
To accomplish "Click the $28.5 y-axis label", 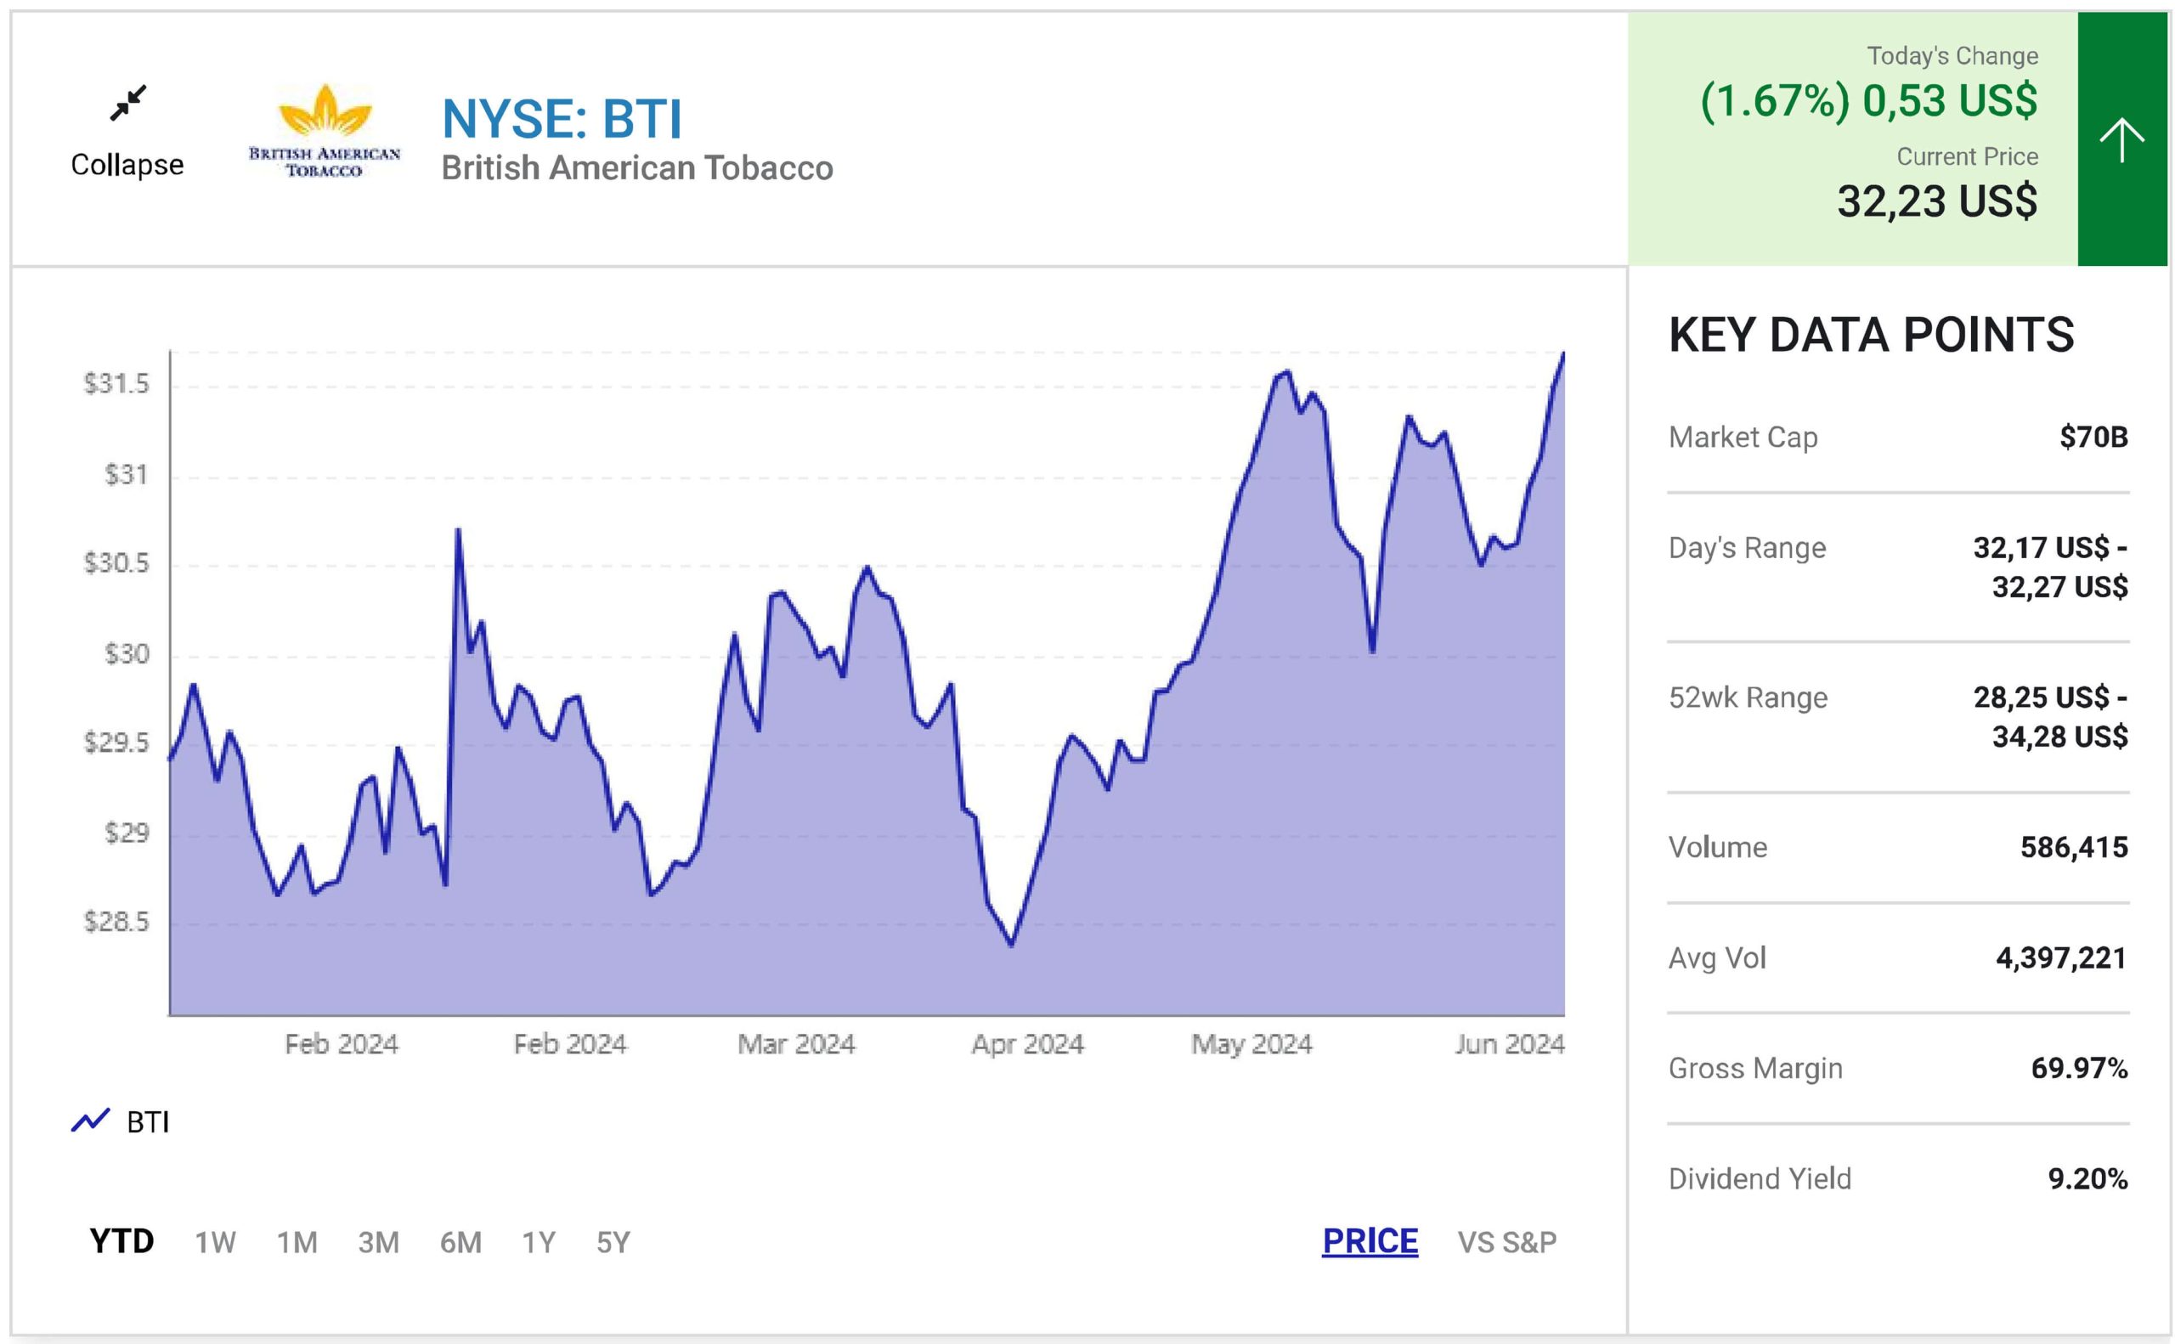I will coord(116,921).
